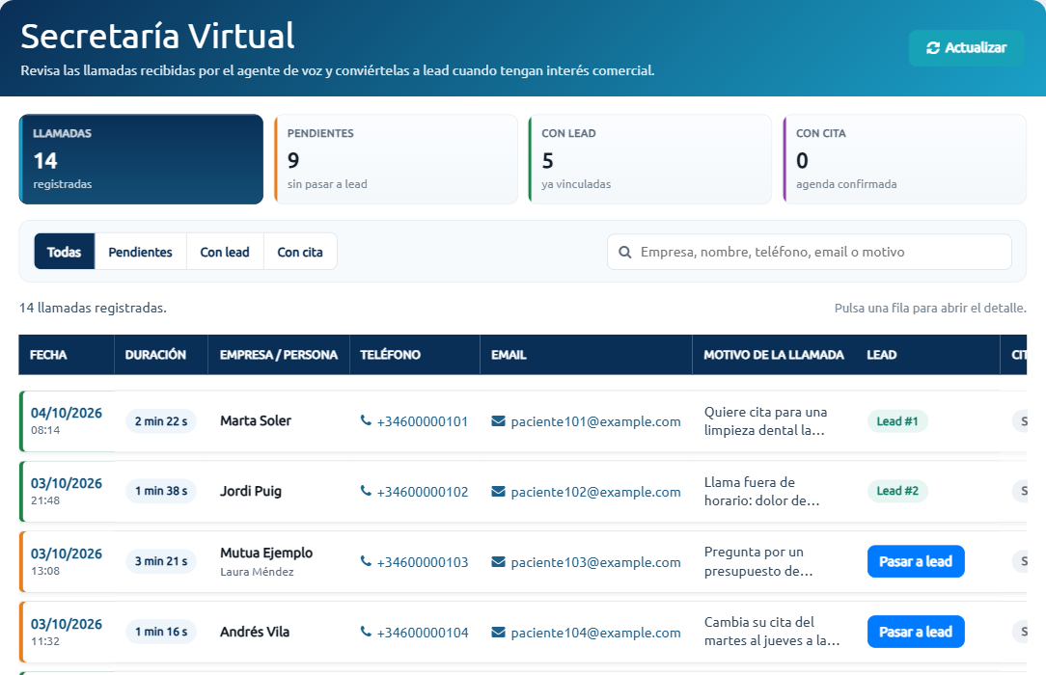
Task: Open the Mutua Ejemplo row name
Action: (266, 553)
